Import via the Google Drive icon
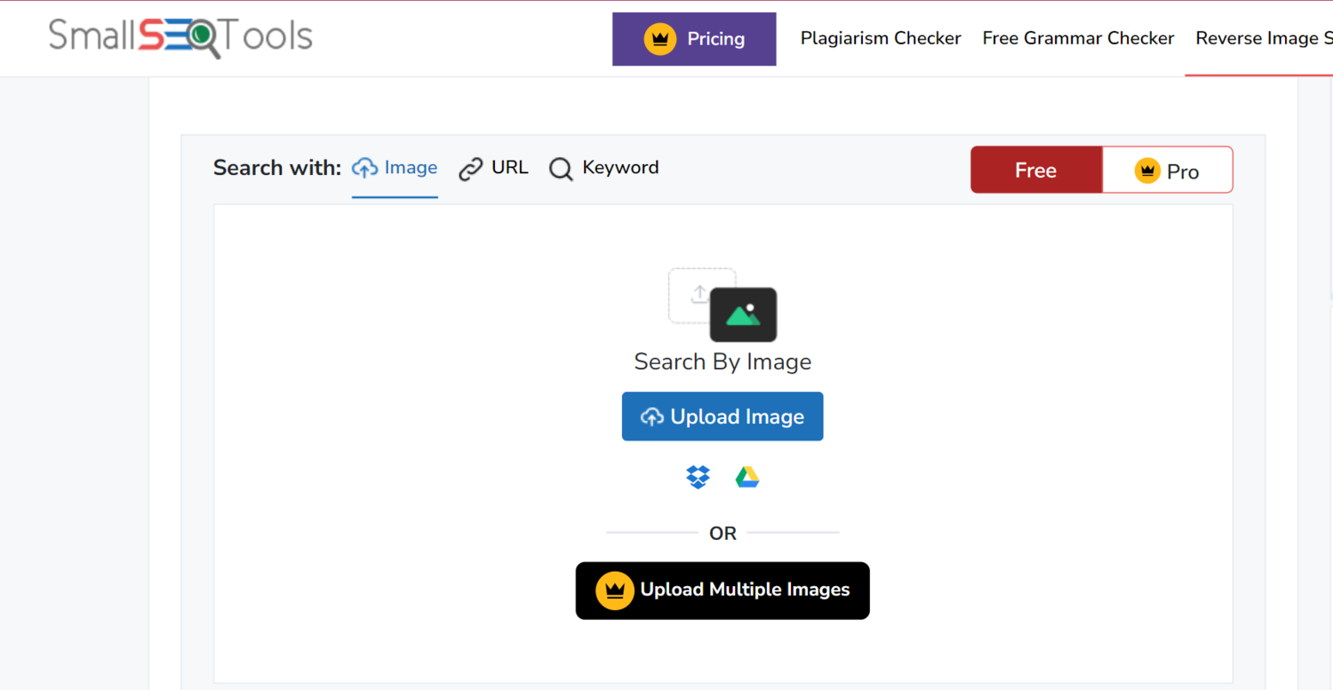The height and width of the screenshot is (690, 1333). [x=747, y=477]
